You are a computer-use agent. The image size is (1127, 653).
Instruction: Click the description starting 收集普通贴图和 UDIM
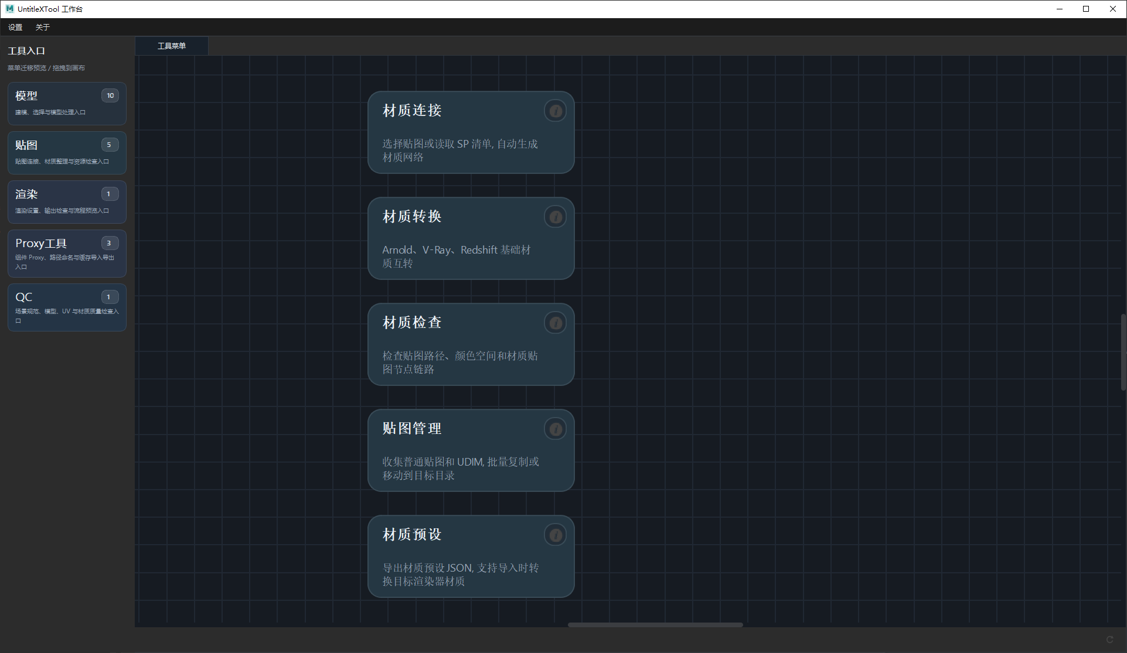pos(461,469)
